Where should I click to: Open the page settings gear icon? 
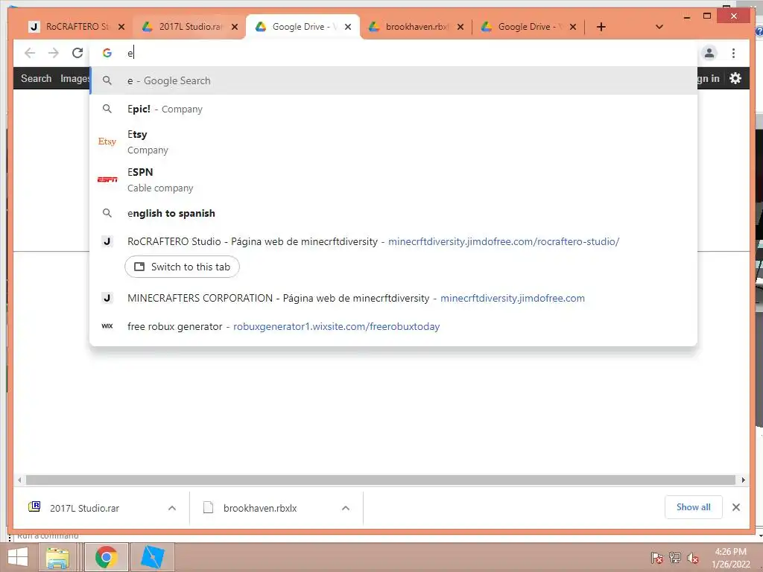[x=735, y=78]
